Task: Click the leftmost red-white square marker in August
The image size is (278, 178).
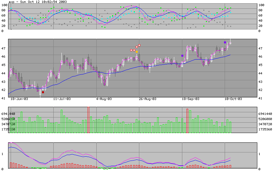Action: [131, 50]
